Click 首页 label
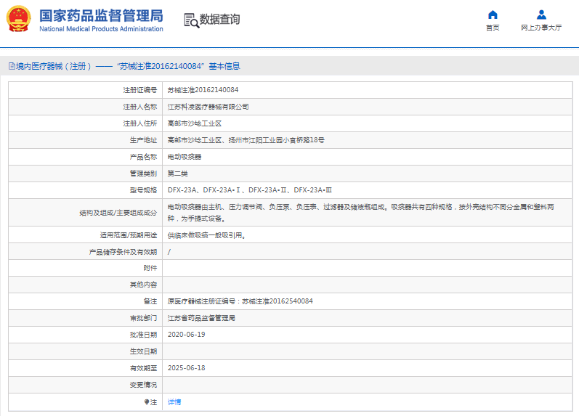This screenshot has height=416, width=579. [x=493, y=28]
